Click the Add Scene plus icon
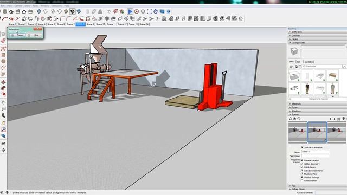This screenshot has width=347, height=195. point(294,119)
